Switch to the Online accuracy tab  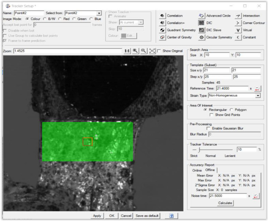(197, 170)
